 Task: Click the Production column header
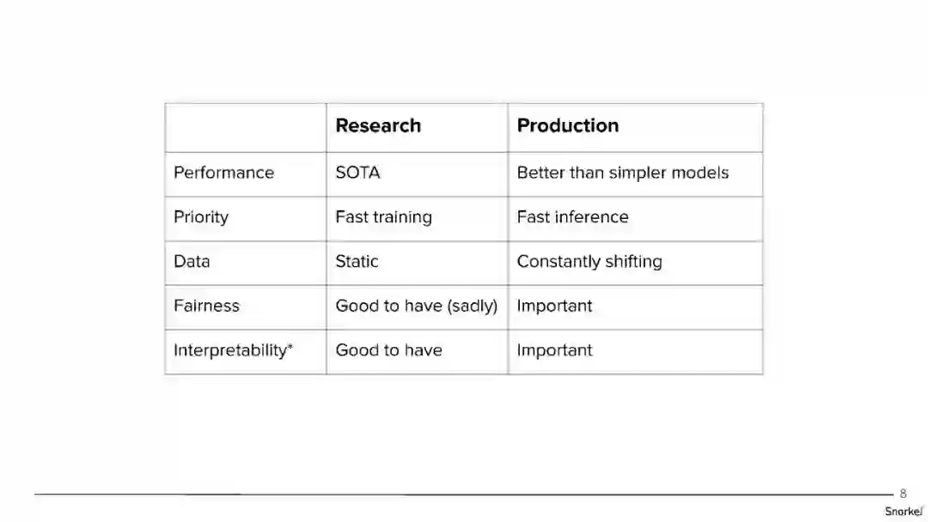(567, 126)
